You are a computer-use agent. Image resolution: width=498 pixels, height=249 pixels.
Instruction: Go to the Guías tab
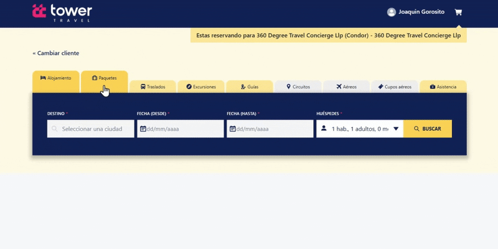(250, 87)
